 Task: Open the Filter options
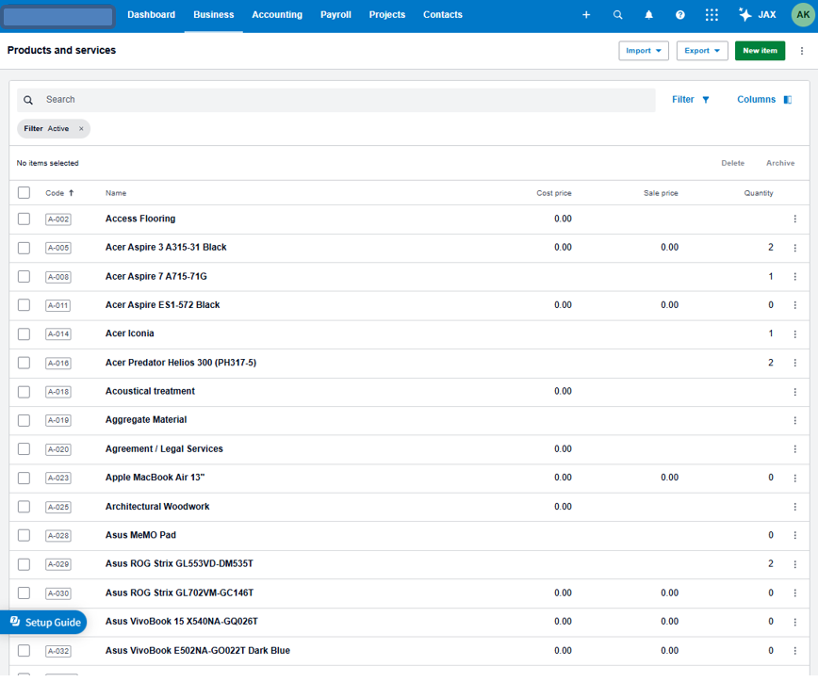(x=690, y=100)
